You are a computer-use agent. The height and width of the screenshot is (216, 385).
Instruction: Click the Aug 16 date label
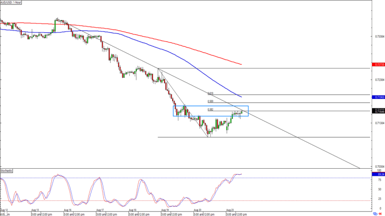[x=68, y=210]
